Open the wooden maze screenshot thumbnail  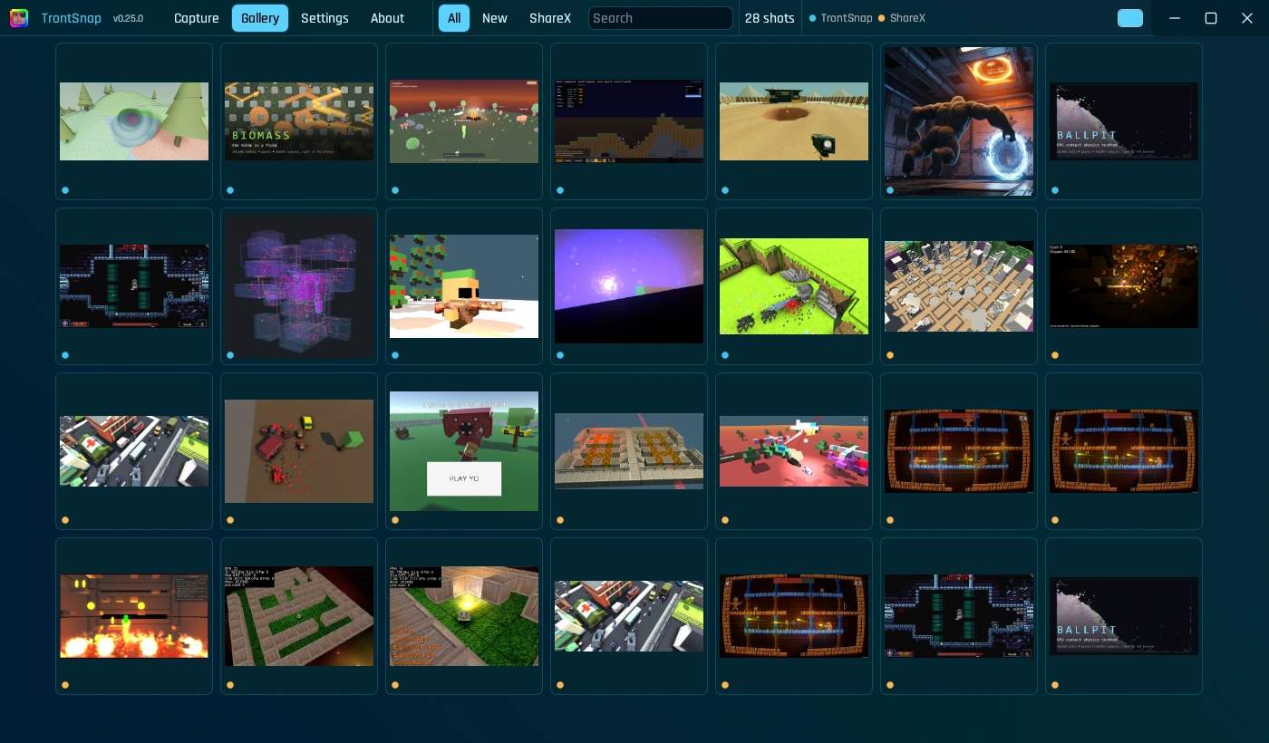pyautogui.click(x=299, y=616)
